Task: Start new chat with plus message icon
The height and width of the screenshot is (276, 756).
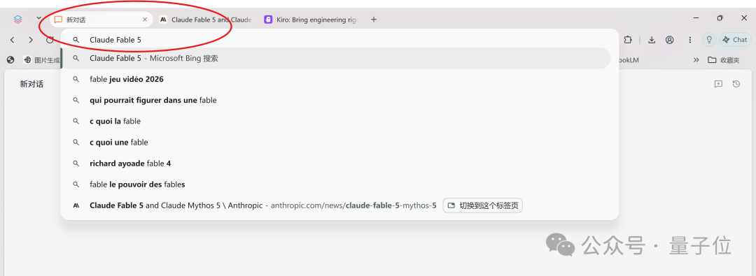Action: pos(718,85)
